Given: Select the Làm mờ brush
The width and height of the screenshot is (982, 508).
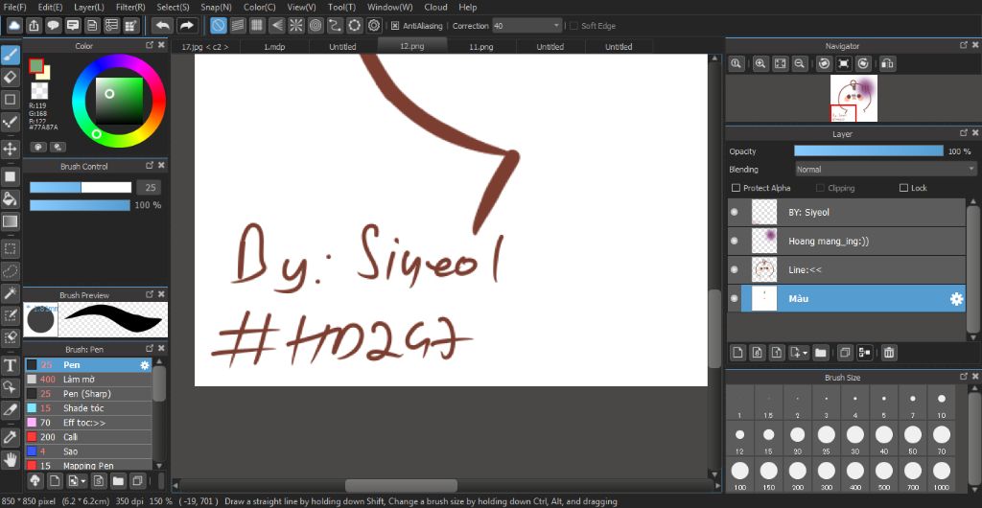Looking at the screenshot, I should (87, 380).
